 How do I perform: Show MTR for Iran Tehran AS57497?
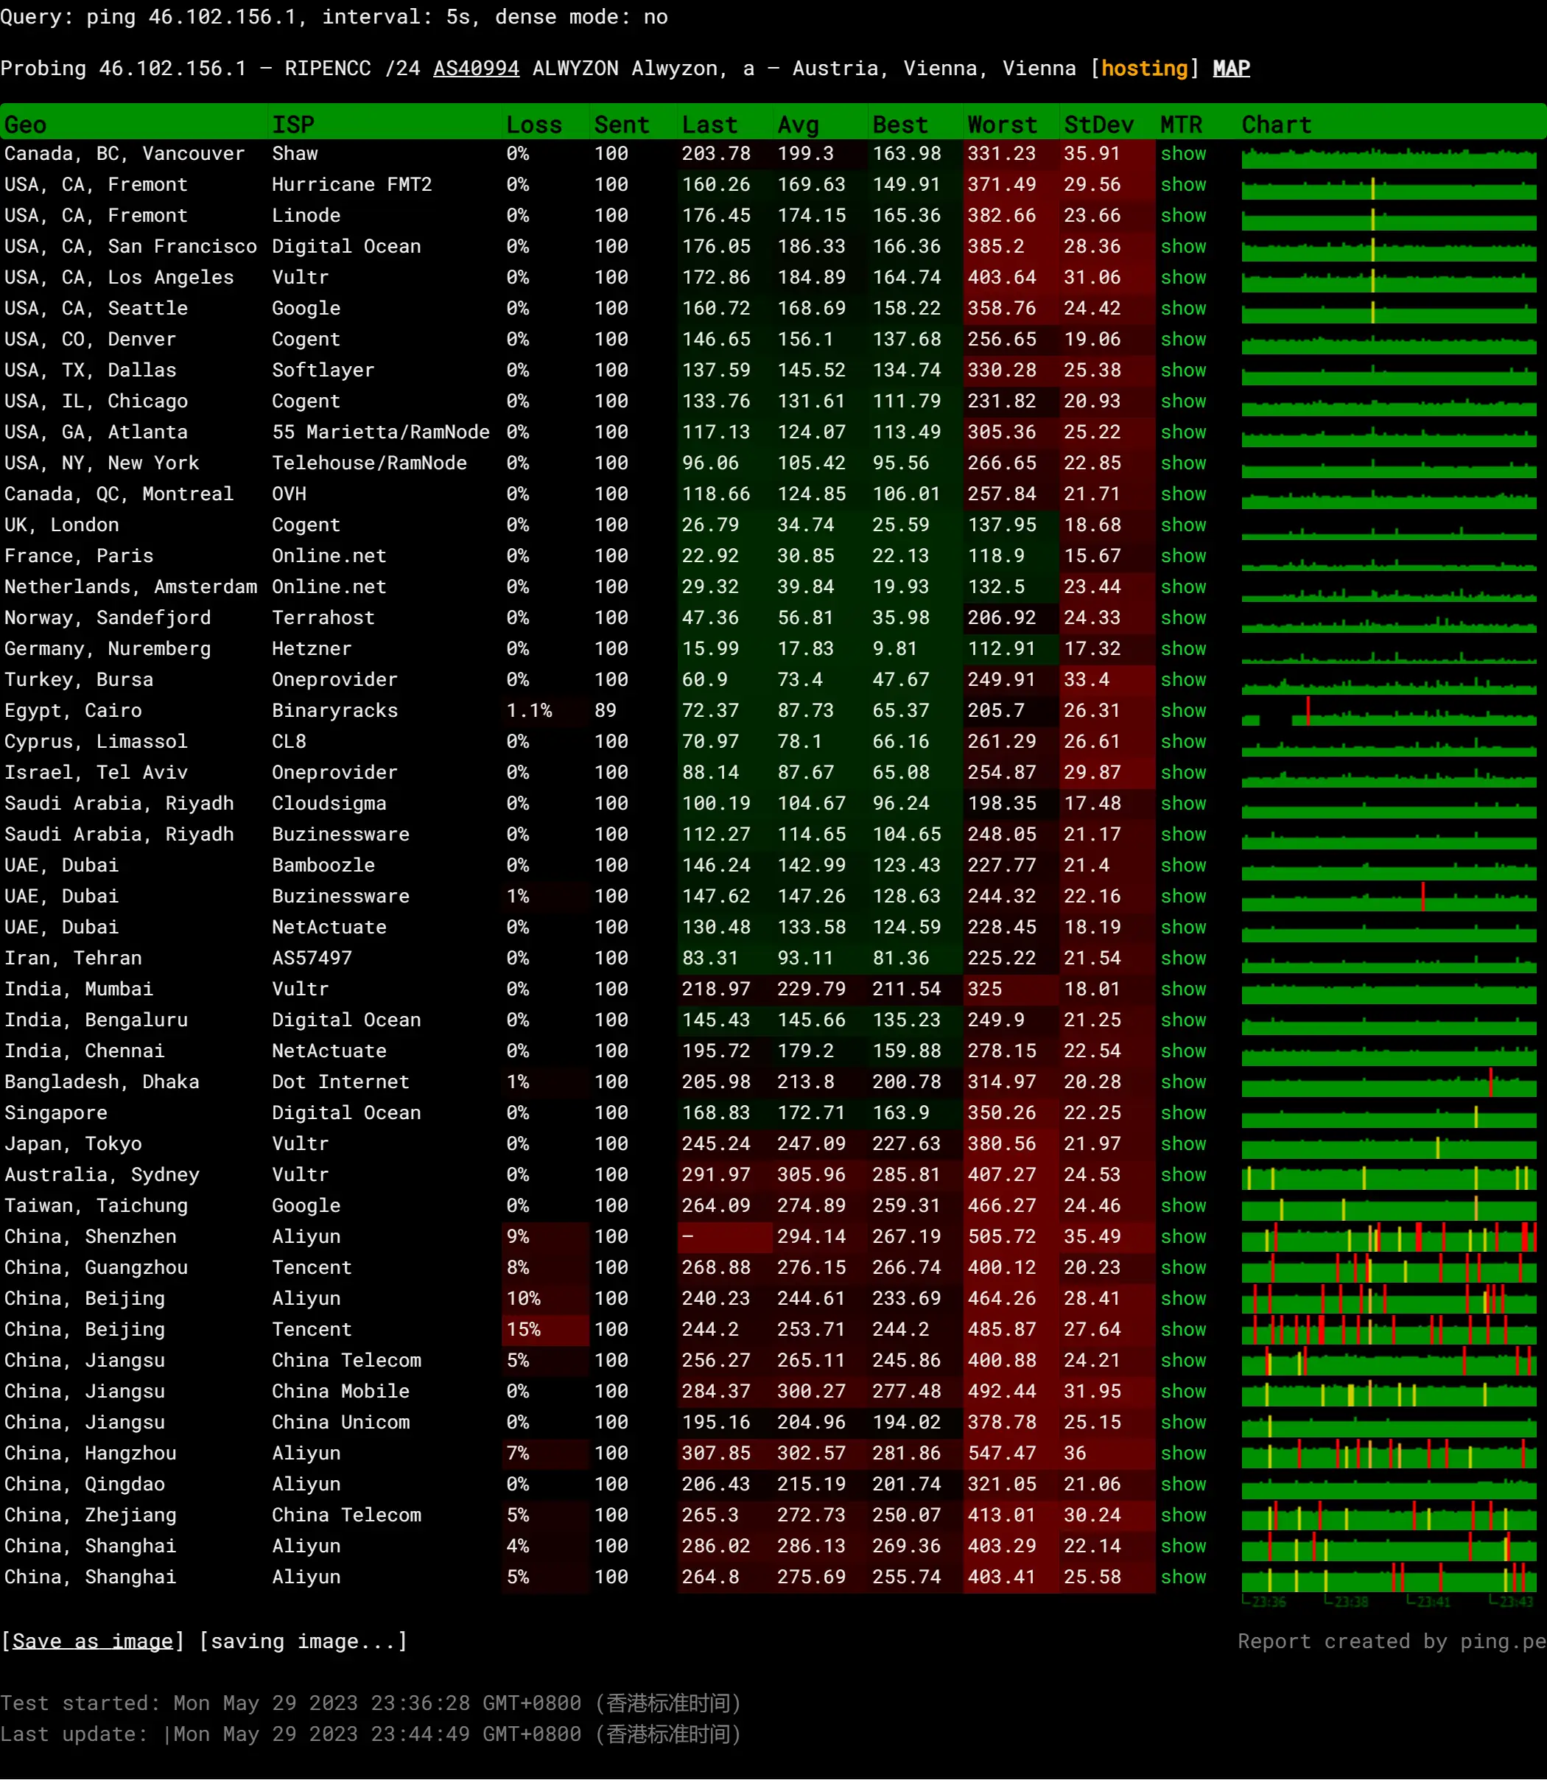pos(1182,959)
